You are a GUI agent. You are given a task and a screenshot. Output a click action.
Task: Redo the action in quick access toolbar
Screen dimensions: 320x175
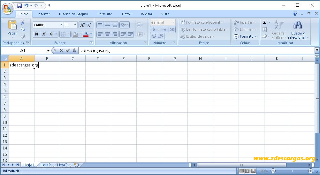pyautogui.click(x=36, y=5)
